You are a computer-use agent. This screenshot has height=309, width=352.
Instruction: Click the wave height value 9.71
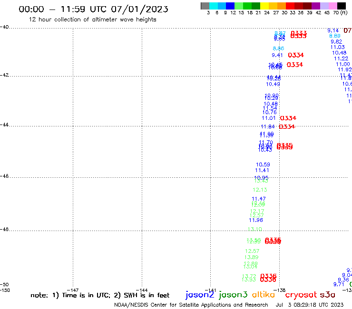click(x=339, y=285)
